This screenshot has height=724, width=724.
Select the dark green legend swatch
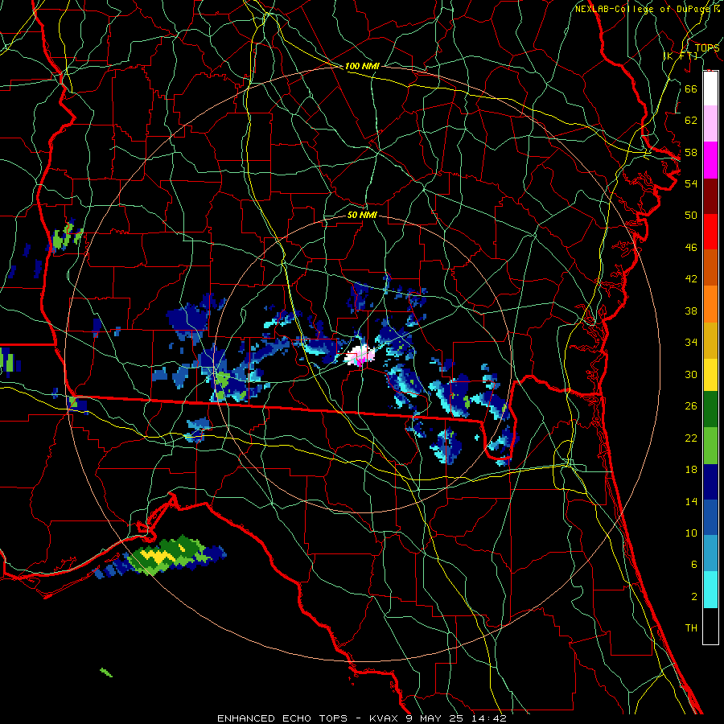pos(710,409)
